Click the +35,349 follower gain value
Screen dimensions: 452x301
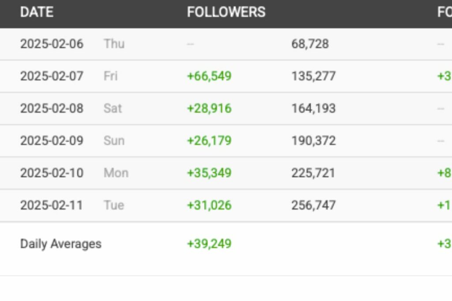209,173
